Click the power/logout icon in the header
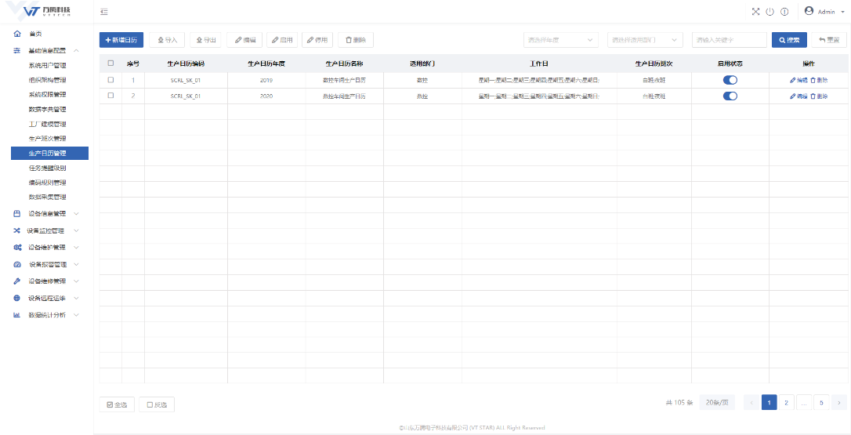 [770, 12]
